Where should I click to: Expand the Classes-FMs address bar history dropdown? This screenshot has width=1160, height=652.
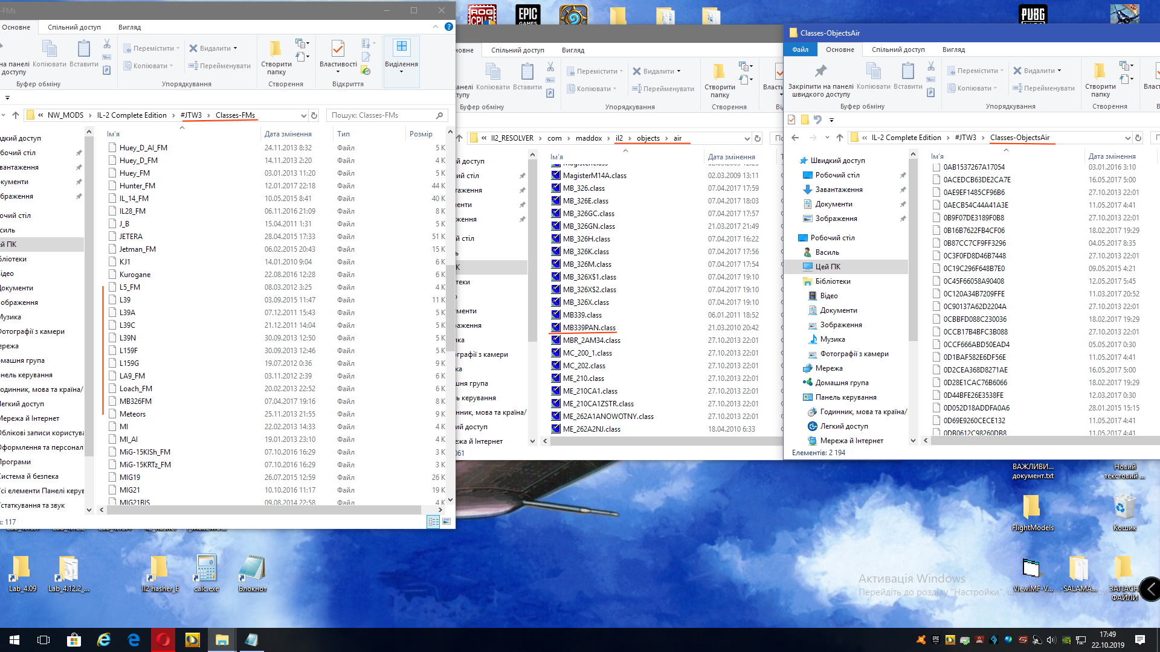[303, 115]
